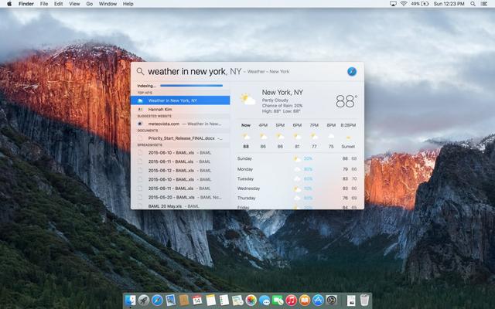Launch Safari from the Dock
Image resolution: width=495 pixels, height=309 pixels.
157,300
